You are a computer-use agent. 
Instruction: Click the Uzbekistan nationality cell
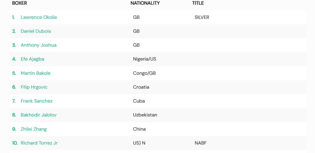[145, 115]
